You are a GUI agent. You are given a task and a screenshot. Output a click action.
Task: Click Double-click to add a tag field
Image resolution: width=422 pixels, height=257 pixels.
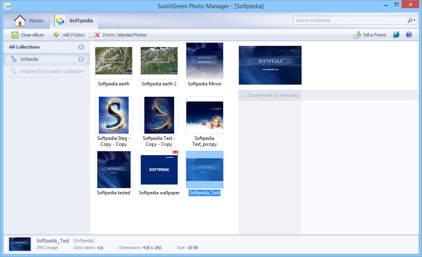[x=273, y=95]
